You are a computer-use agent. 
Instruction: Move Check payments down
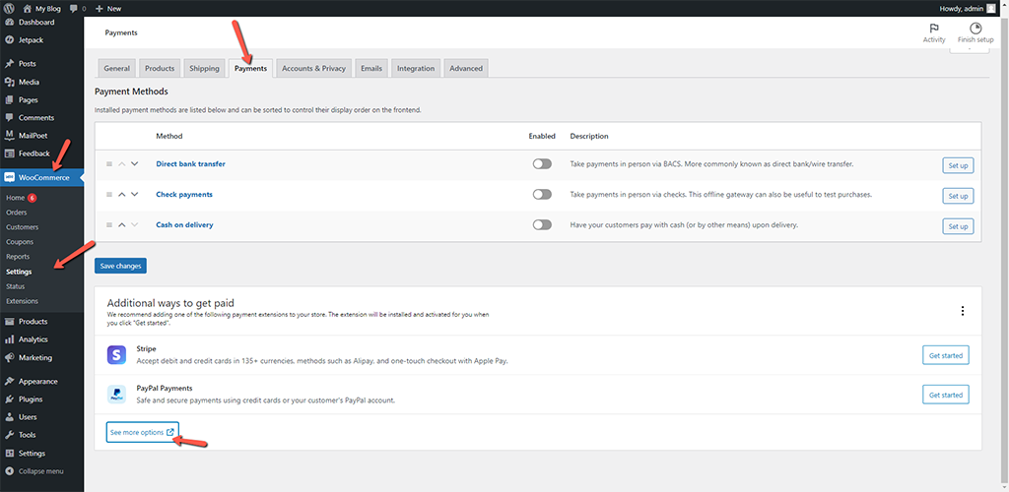click(x=134, y=195)
